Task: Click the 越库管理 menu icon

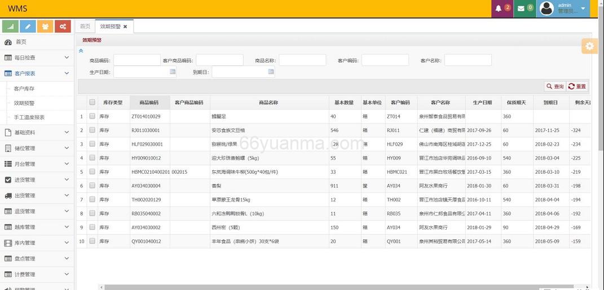Action: [x=8, y=227]
